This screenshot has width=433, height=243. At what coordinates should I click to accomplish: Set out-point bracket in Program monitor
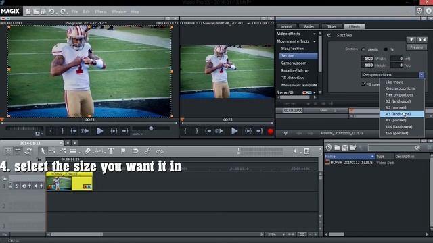[x=62, y=131]
